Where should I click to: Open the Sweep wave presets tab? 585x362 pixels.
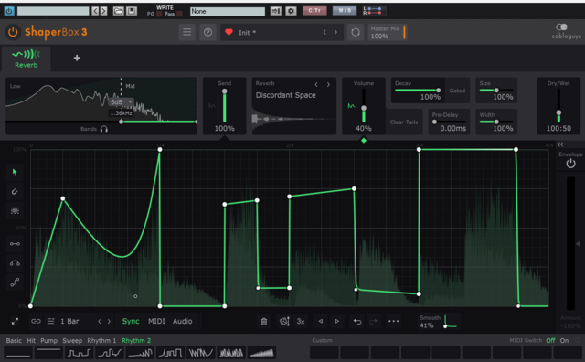pos(72,341)
